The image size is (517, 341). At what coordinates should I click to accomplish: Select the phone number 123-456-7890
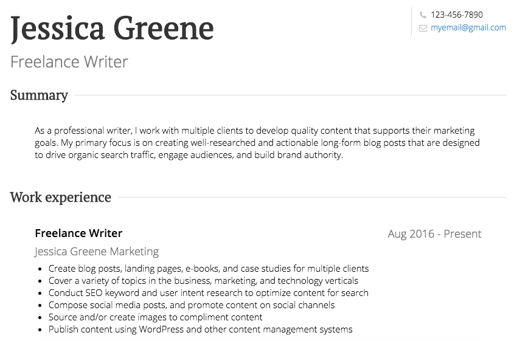pos(457,15)
